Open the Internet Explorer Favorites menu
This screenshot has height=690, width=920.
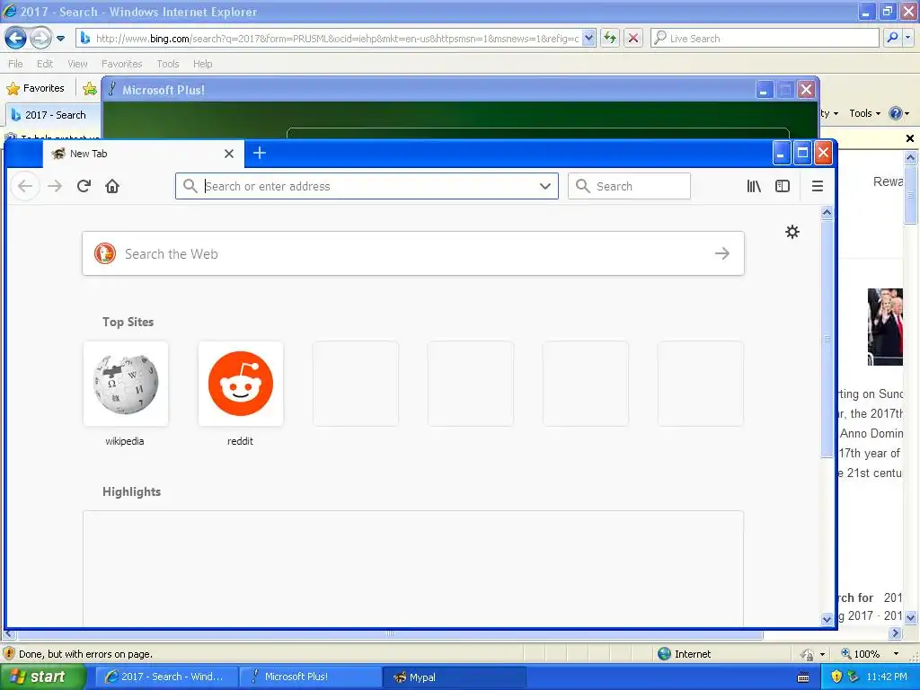click(x=121, y=64)
